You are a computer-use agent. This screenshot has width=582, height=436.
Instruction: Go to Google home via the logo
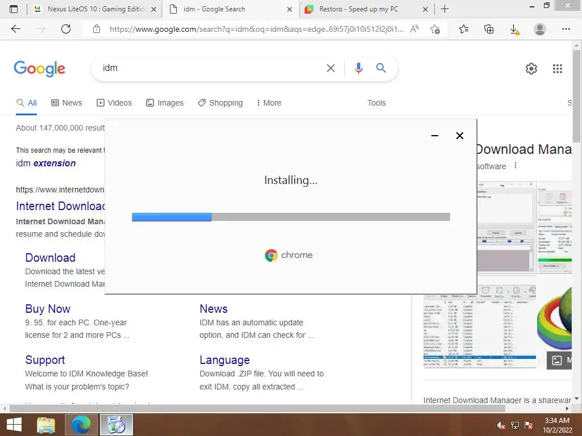(39, 69)
